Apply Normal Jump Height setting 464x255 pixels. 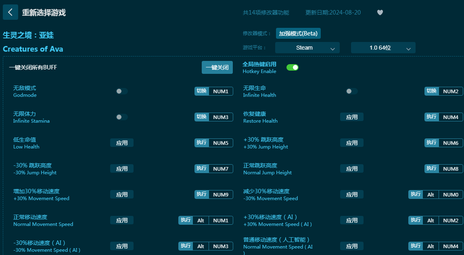[352, 169]
